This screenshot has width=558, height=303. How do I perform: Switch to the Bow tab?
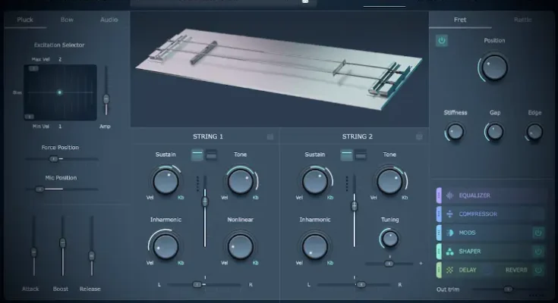tap(66, 20)
